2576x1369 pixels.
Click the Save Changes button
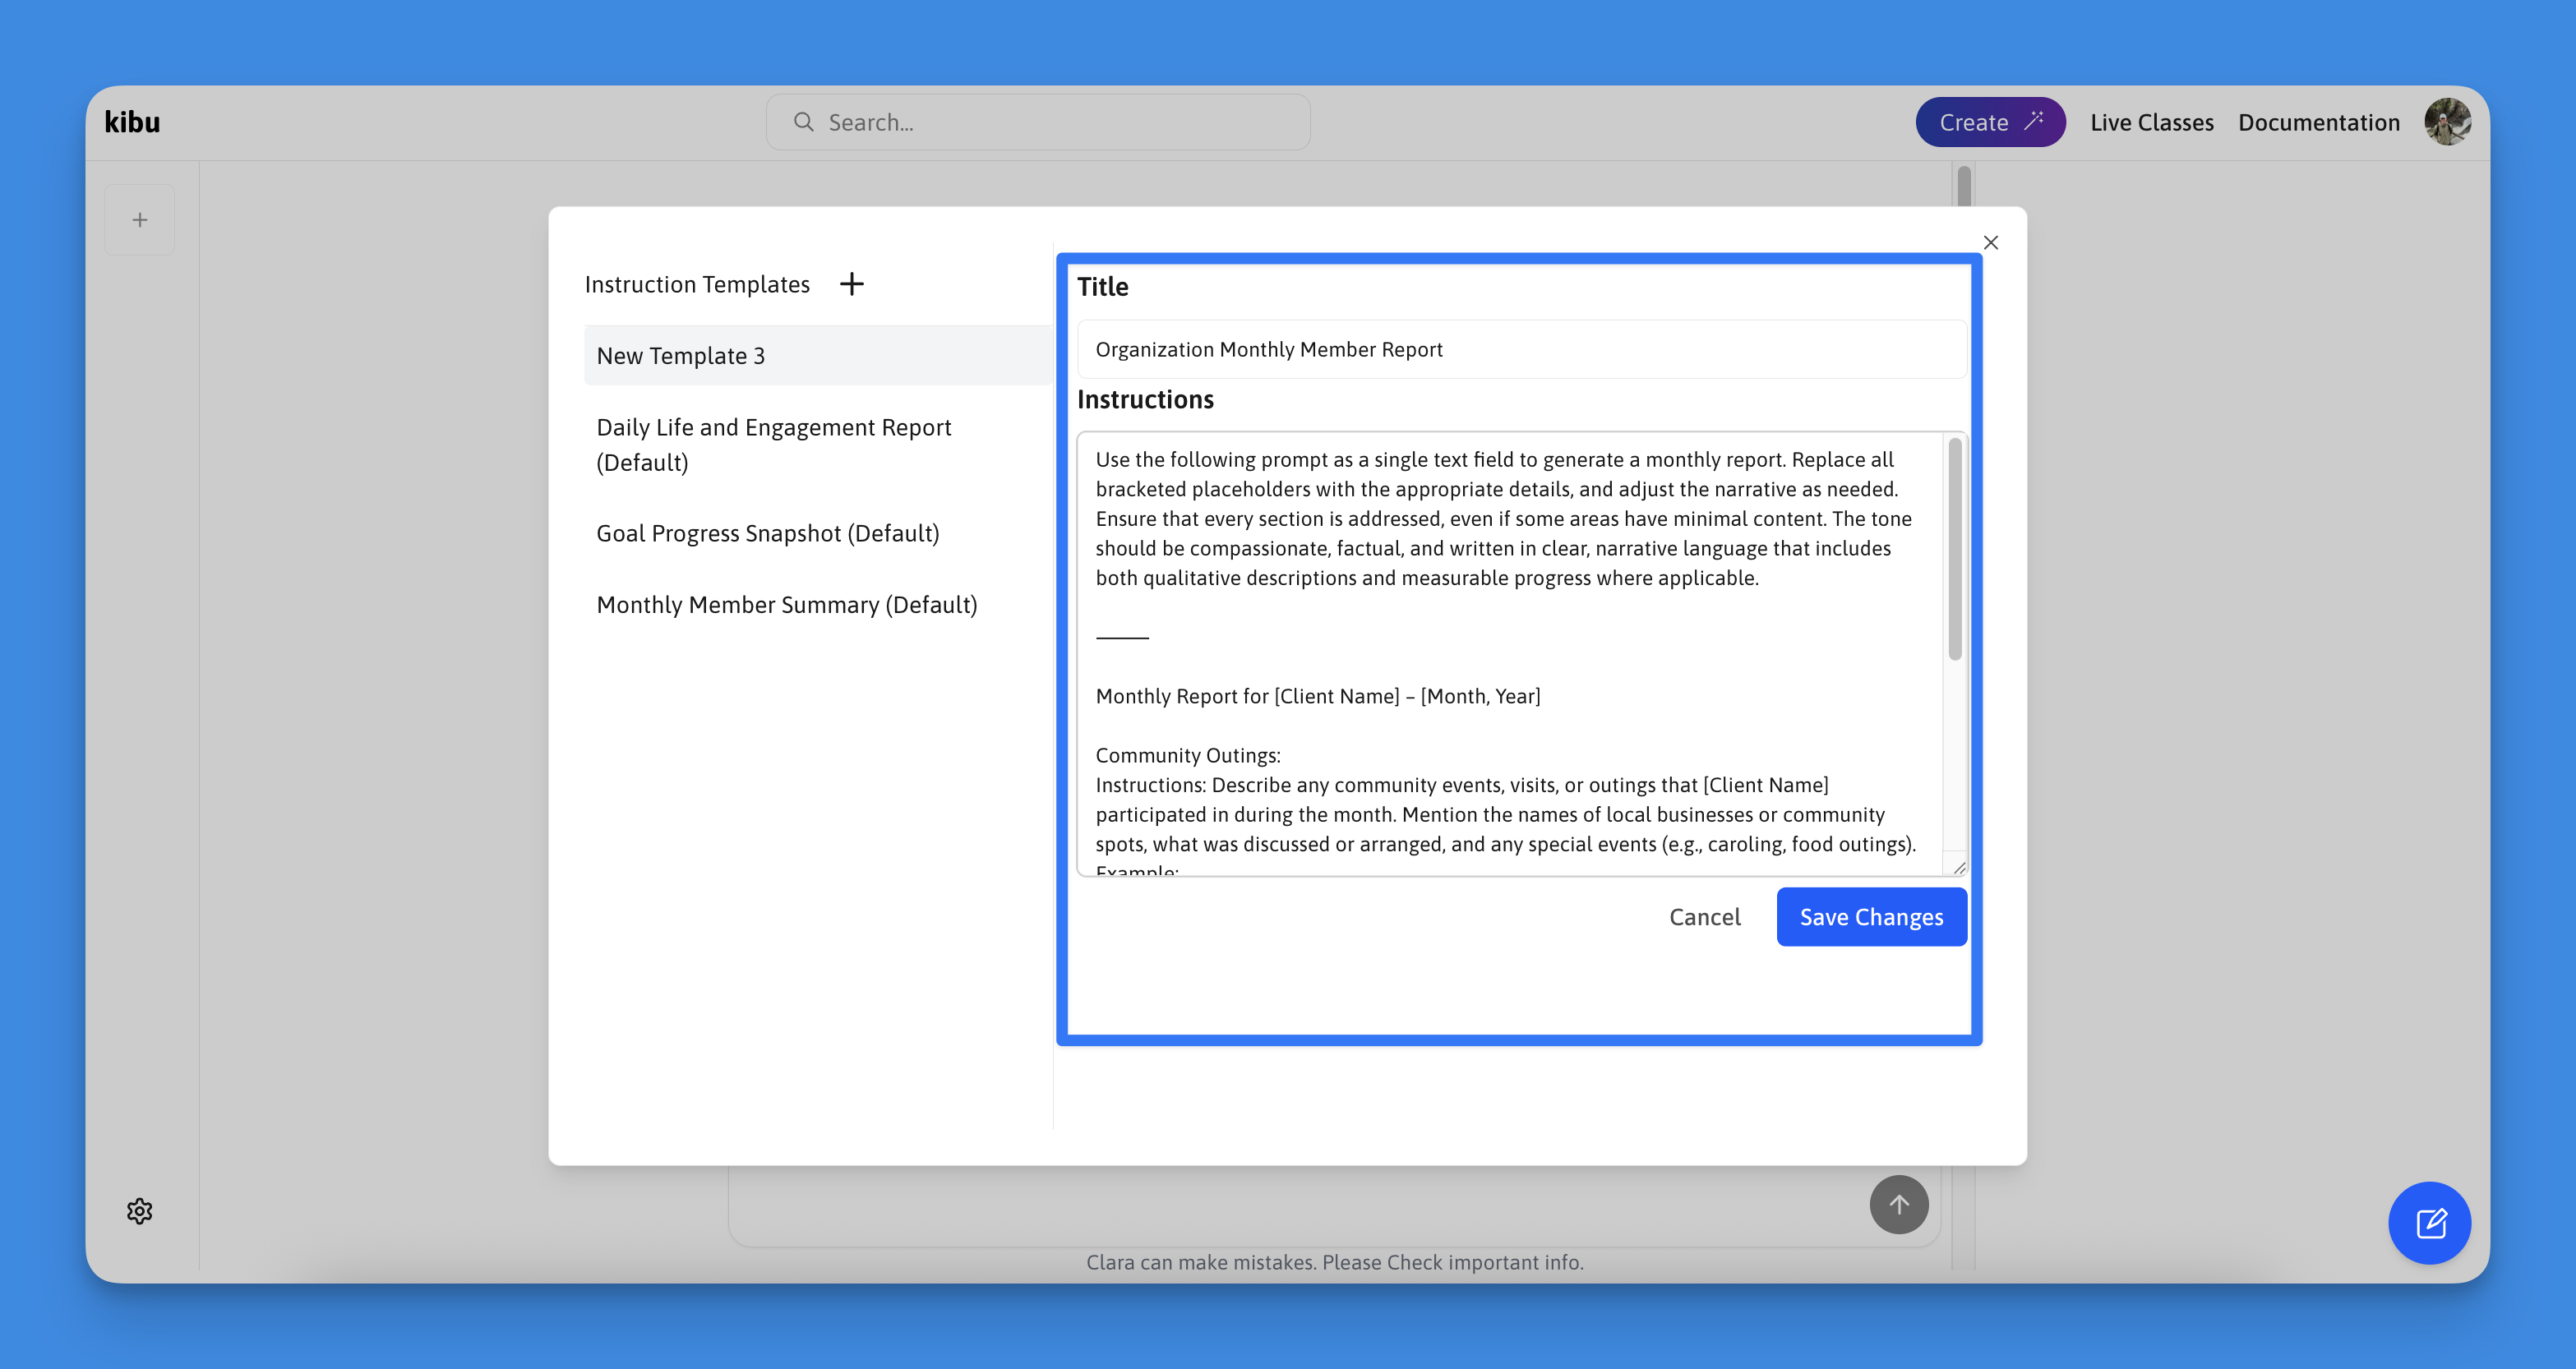coord(1871,917)
